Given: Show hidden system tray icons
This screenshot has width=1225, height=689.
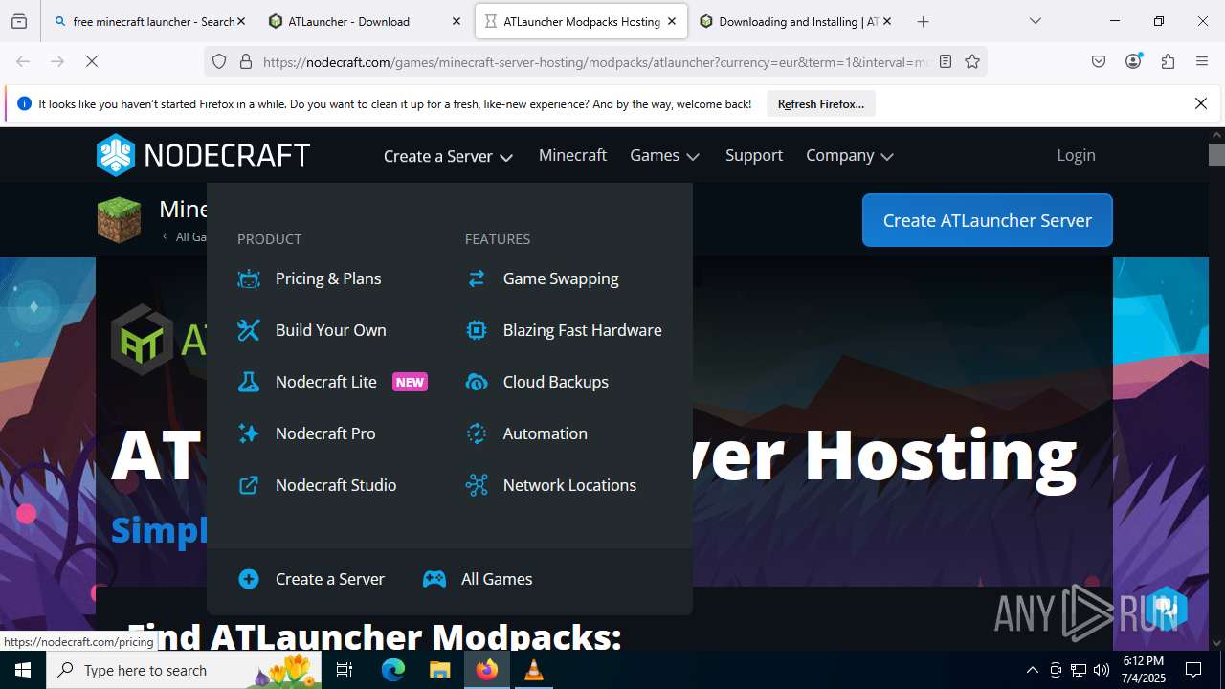Looking at the screenshot, I should pyautogui.click(x=1032, y=670).
